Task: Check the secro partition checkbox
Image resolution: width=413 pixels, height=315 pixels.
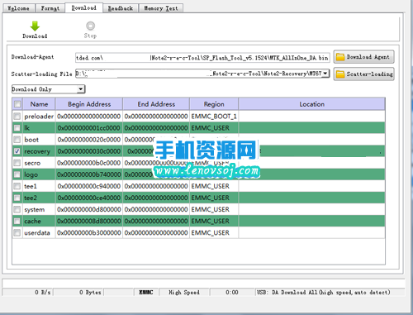Action: tap(17, 163)
